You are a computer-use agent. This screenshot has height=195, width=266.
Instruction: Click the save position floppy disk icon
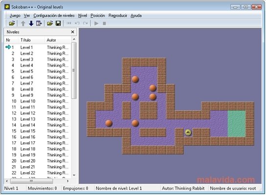(x=58, y=23)
